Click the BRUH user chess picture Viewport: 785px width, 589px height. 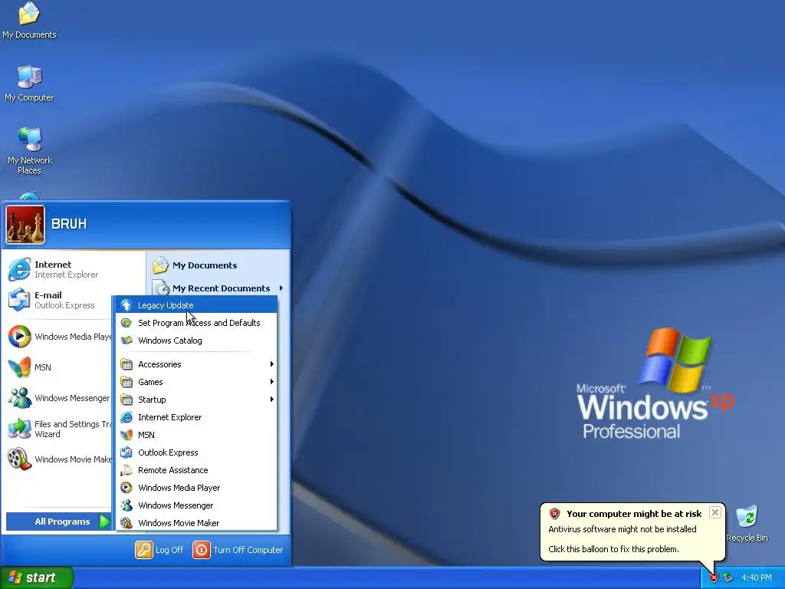tap(25, 225)
